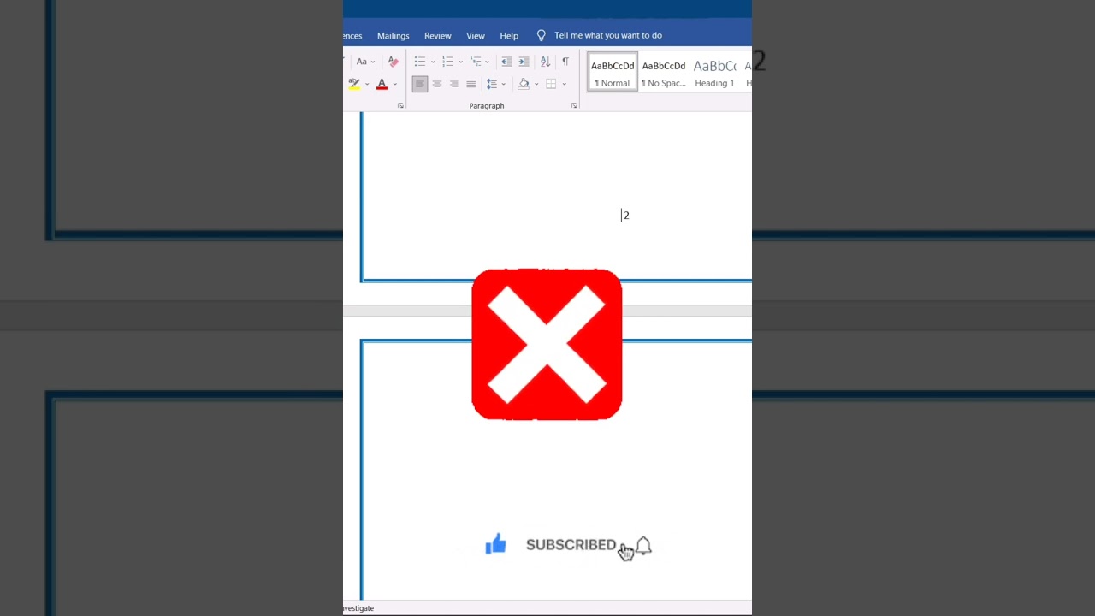Expand the line spacing dropdown arrow
Viewport: 1095px width, 616px height.
(504, 84)
